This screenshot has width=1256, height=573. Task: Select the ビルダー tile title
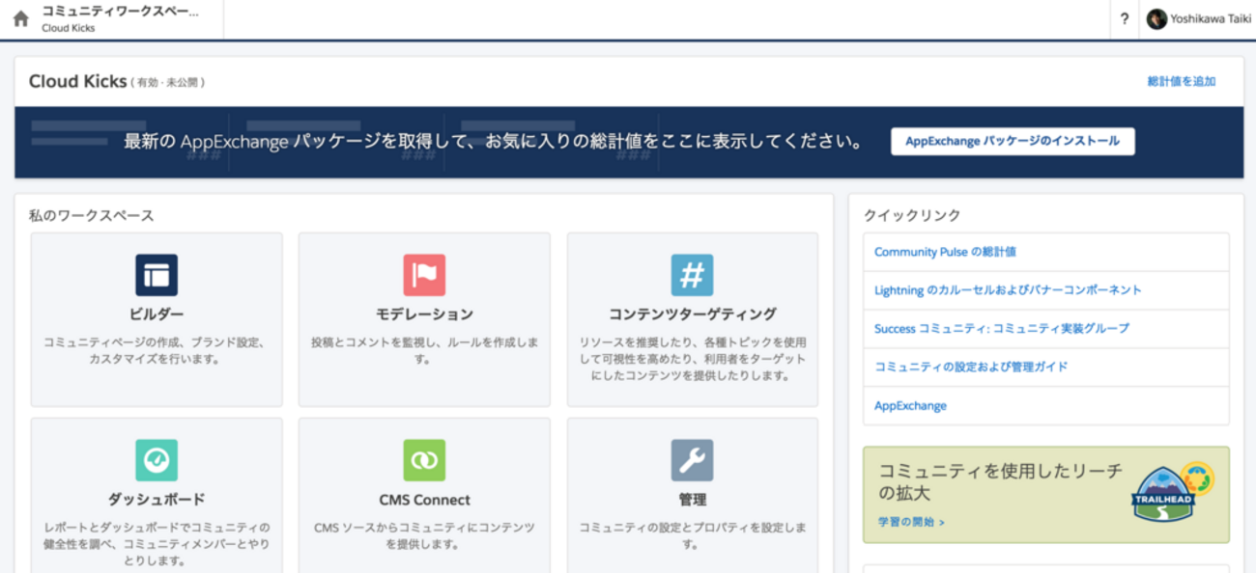tap(157, 314)
